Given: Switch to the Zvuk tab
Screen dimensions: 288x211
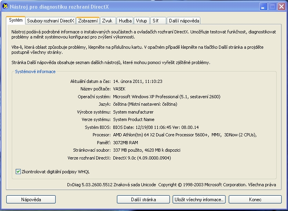Looking at the screenshot, I should point(108,21).
